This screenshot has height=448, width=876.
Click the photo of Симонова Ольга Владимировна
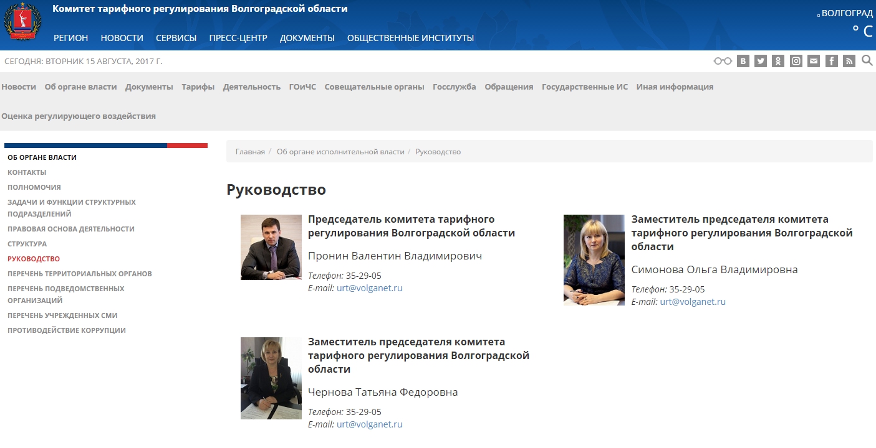pyautogui.click(x=594, y=260)
